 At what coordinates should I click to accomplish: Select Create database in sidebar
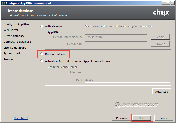point(14,36)
